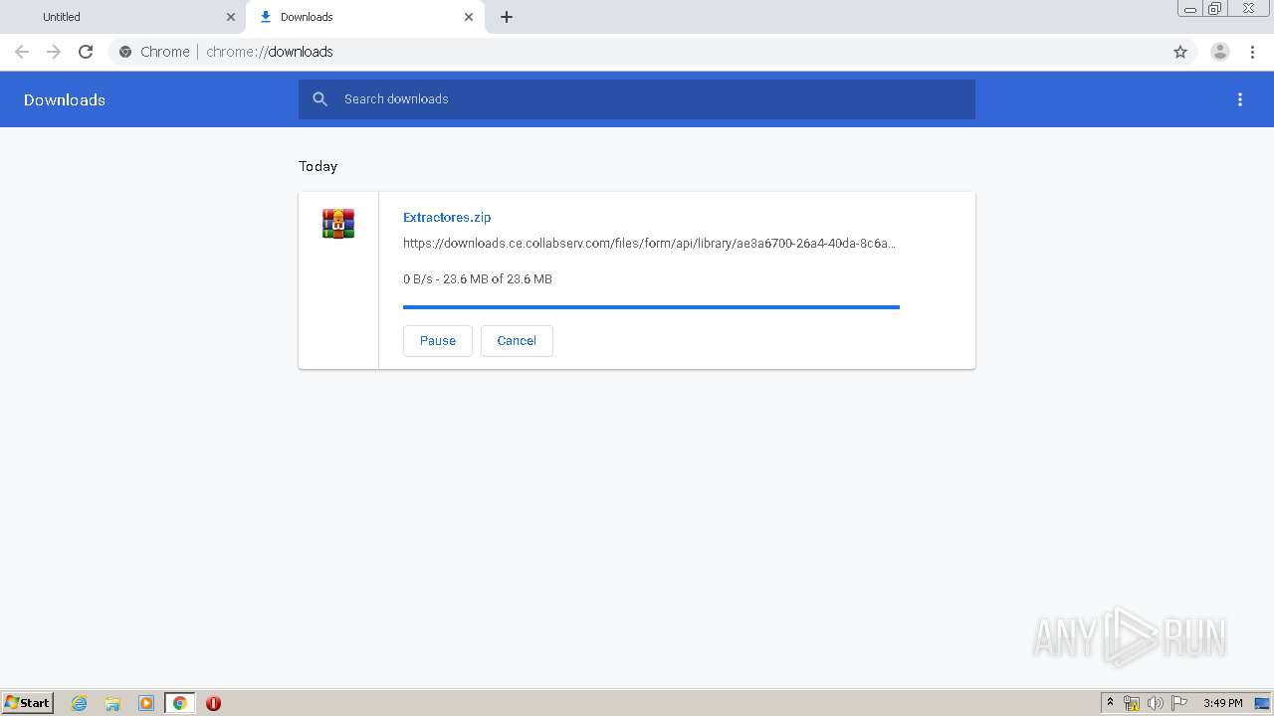Click the Show desktop button
The width and height of the screenshot is (1274, 716).
click(1263, 703)
